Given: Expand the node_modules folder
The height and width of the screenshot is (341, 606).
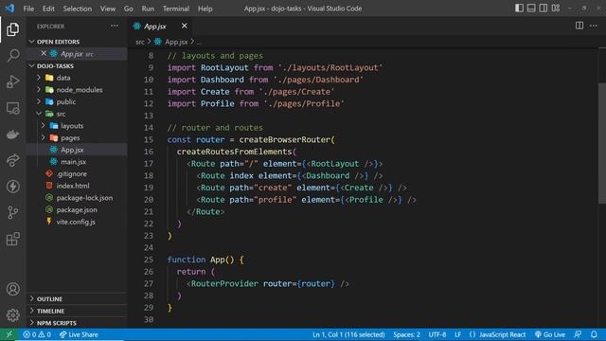Looking at the screenshot, I should tap(39, 90).
